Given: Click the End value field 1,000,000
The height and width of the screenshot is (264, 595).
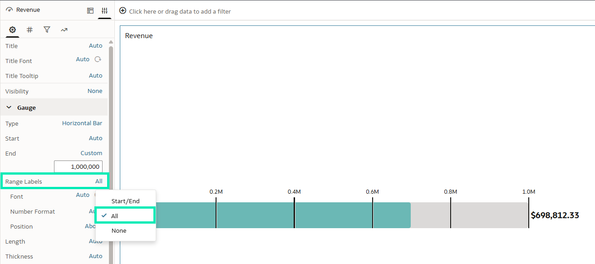Looking at the screenshot, I should pyautogui.click(x=78, y=167).
